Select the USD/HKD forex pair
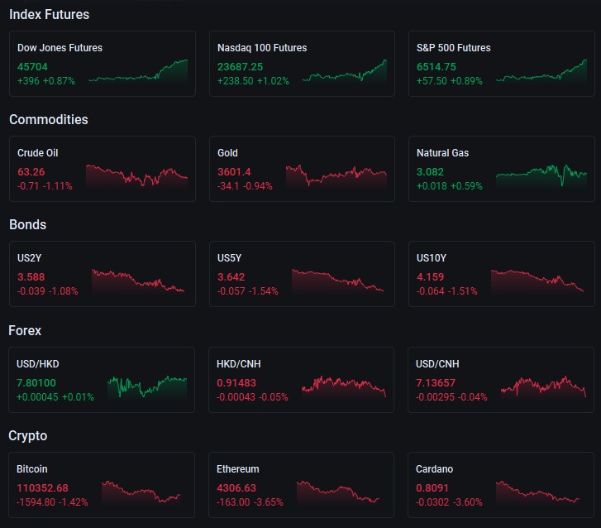Viewport: 601px width, 528px height. (x=102, y=380)
